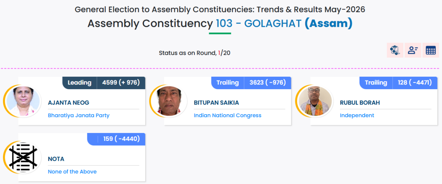Click Bitupan Saikia's Trailing badge

pos(228,83)
